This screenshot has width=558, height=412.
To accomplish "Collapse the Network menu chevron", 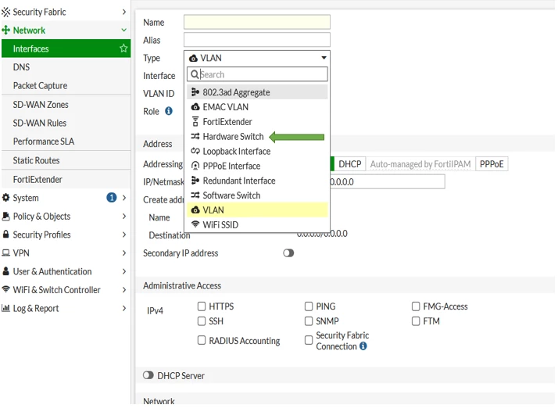I will point(123,30).
